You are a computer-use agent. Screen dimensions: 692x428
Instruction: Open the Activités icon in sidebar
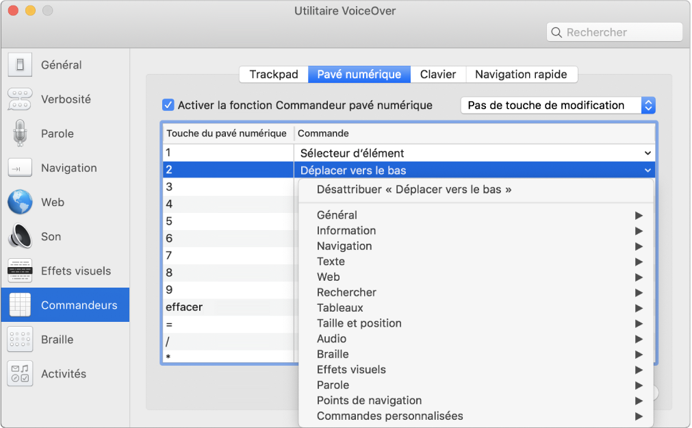pos(20,374)
